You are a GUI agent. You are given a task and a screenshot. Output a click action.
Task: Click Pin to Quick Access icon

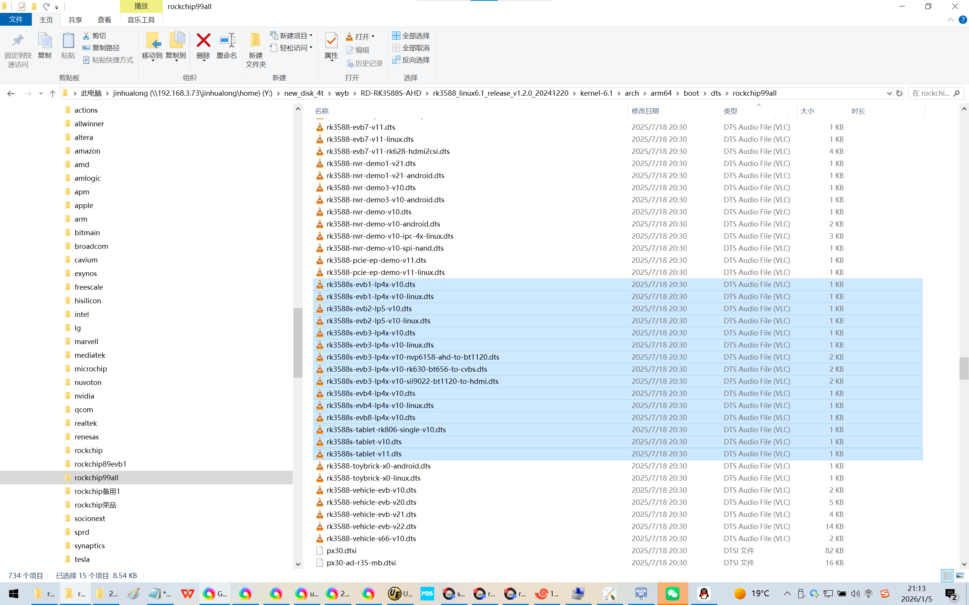18,41
